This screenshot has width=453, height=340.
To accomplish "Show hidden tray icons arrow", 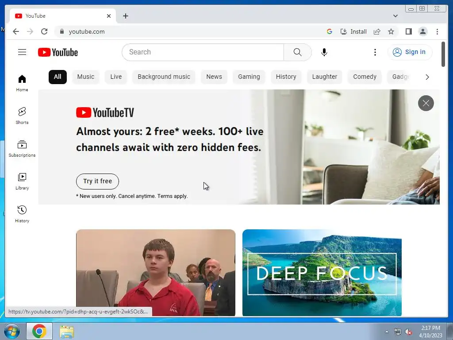I will point(387,332).
